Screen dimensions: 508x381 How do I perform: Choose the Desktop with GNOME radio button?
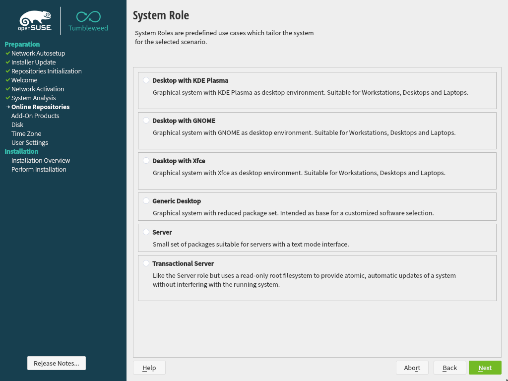(x=146, y=121)
